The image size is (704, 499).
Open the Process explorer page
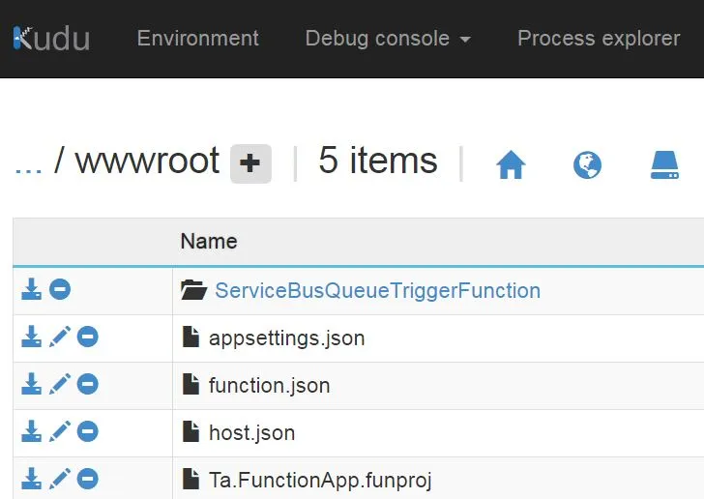point(599,39)
